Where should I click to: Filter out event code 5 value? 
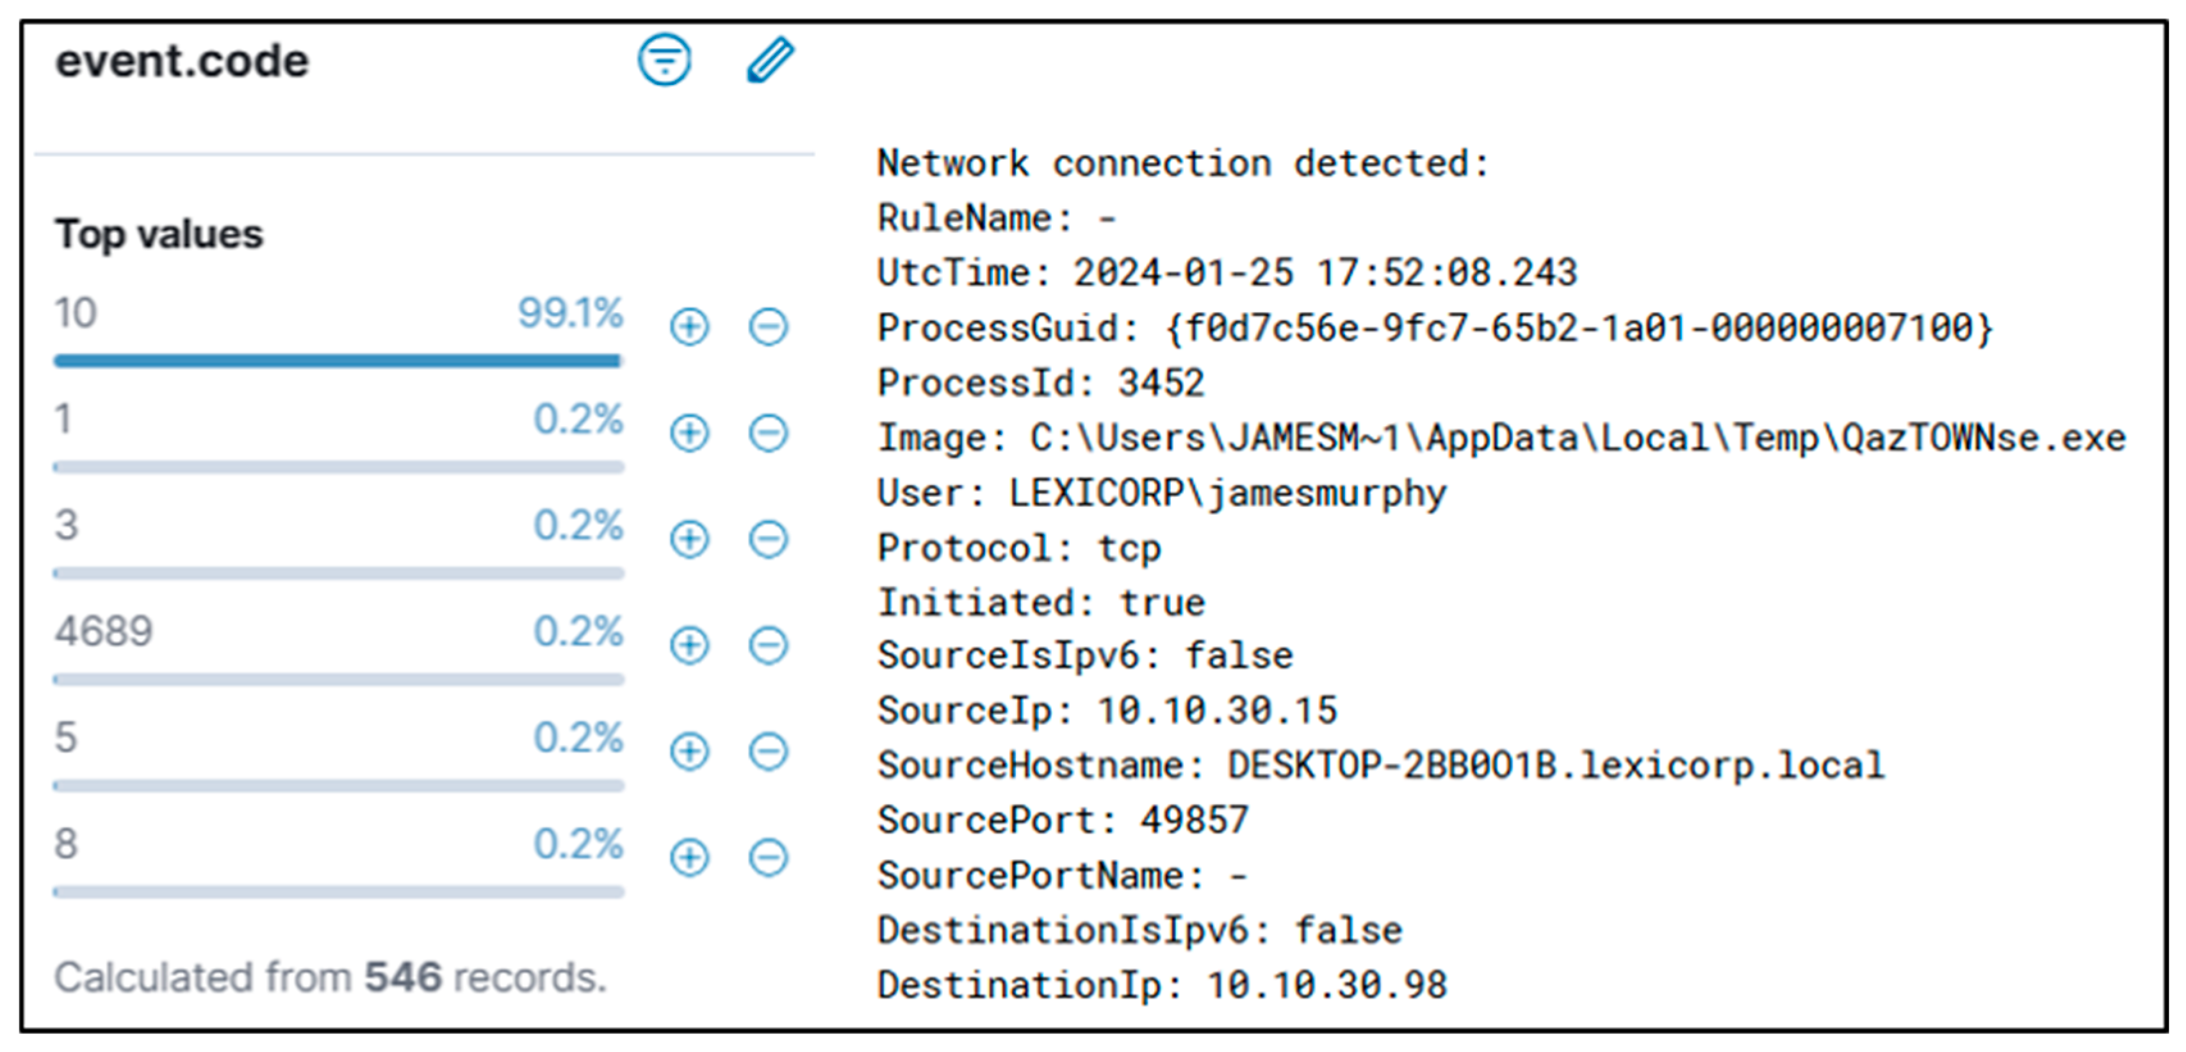coord(768,752)
